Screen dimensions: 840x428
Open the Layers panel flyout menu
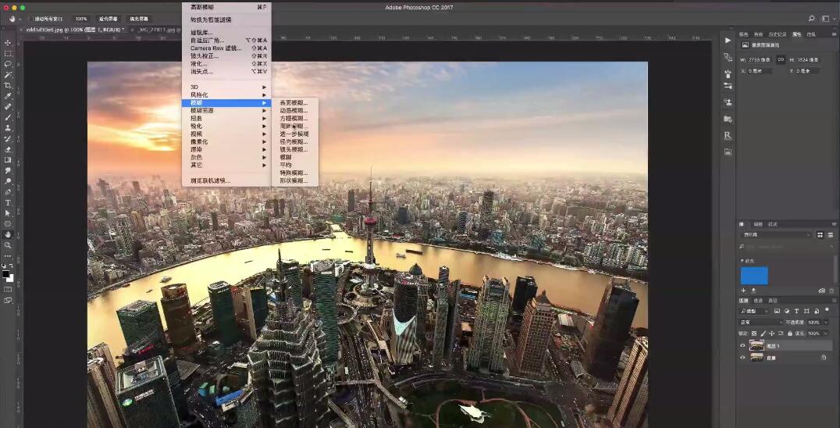click(834, 301)
